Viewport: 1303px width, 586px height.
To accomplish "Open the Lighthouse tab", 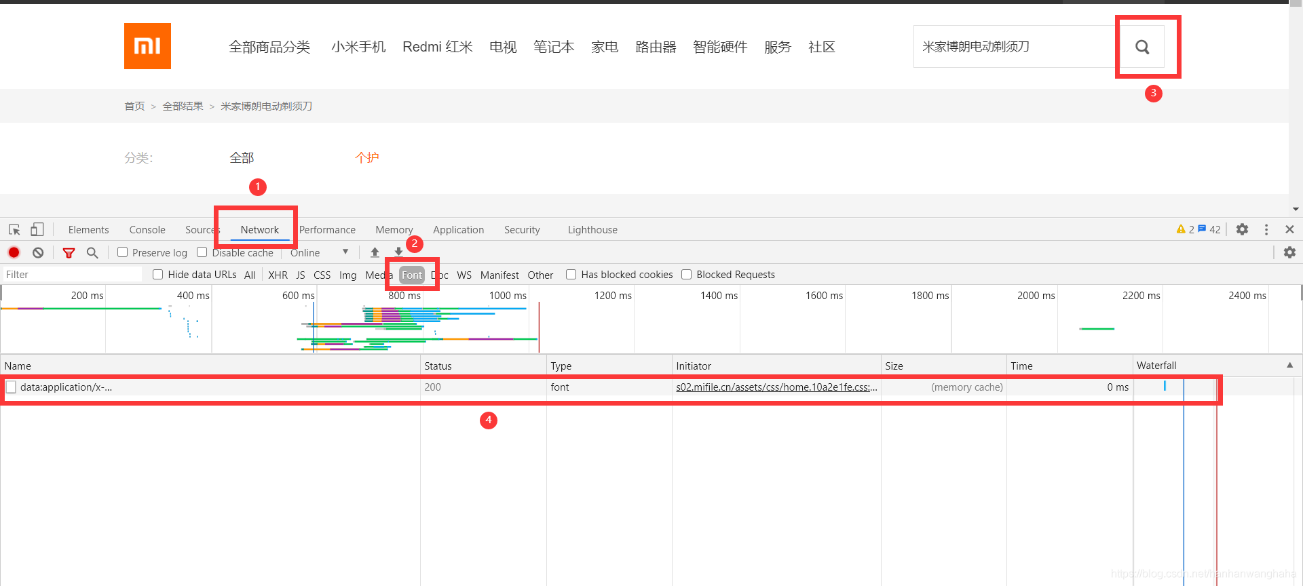I will (x=592, y=230).
